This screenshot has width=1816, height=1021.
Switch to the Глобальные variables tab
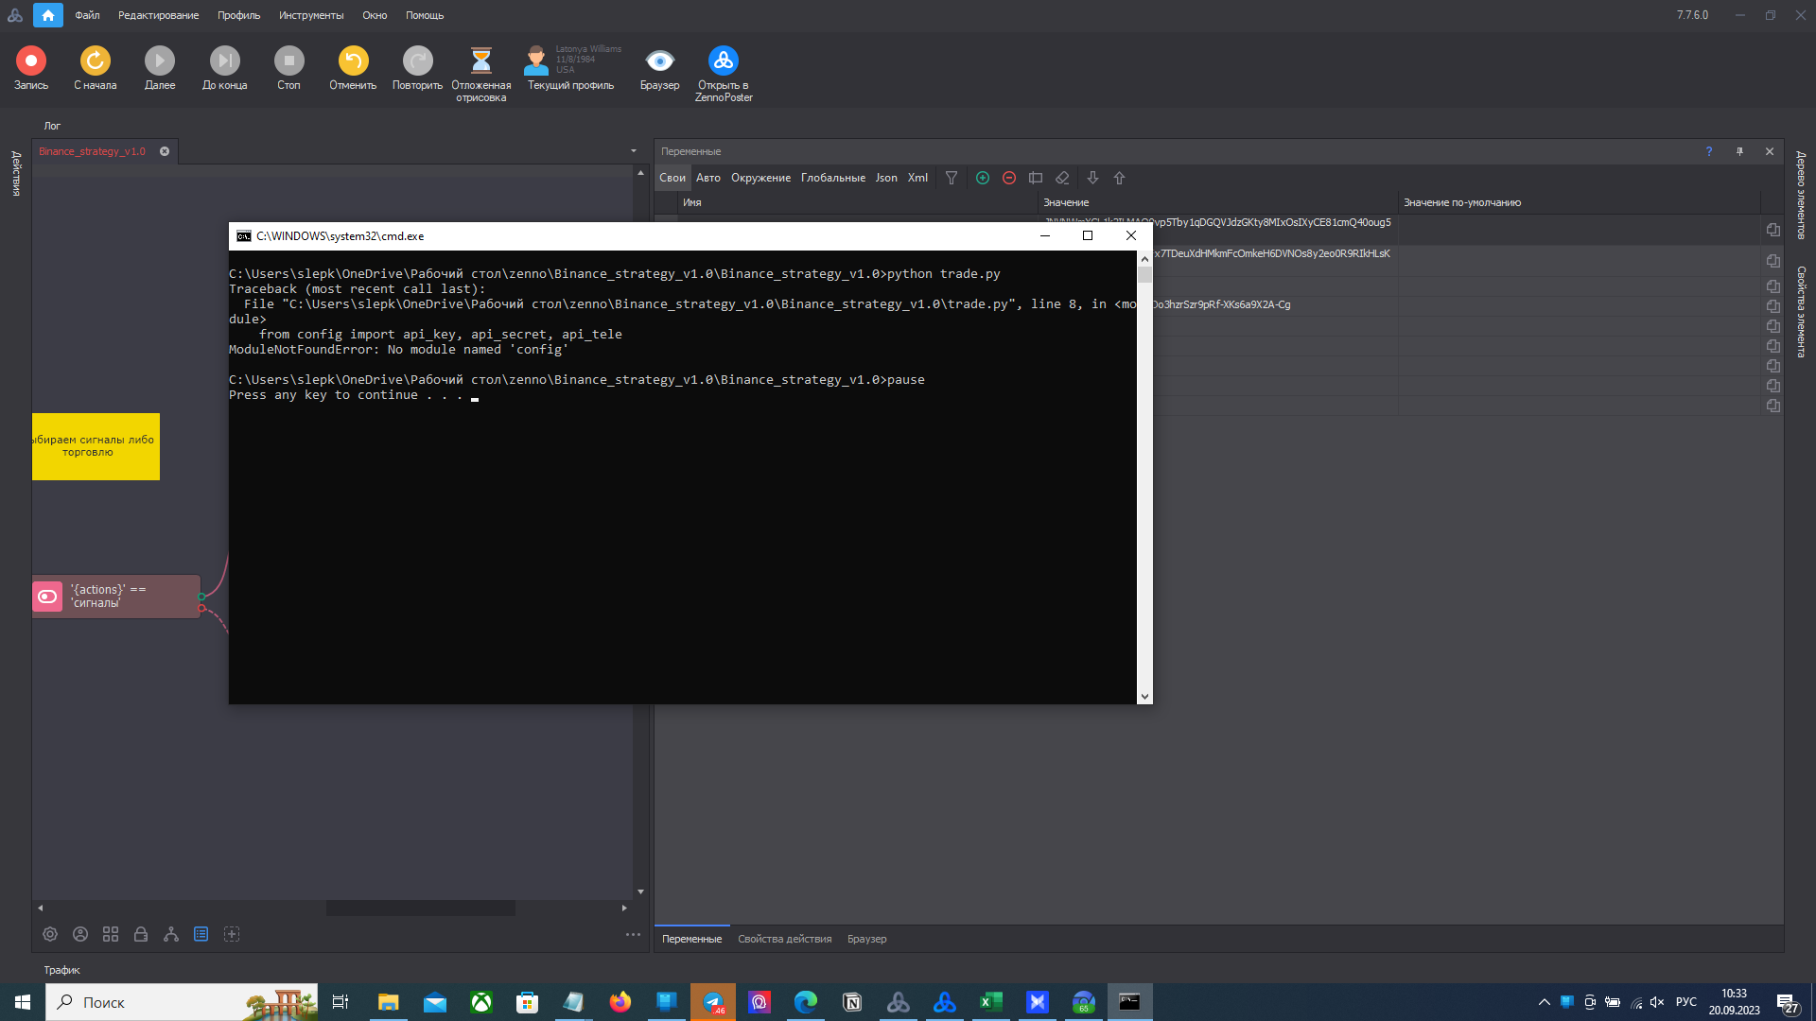click(x=832, y=178)
